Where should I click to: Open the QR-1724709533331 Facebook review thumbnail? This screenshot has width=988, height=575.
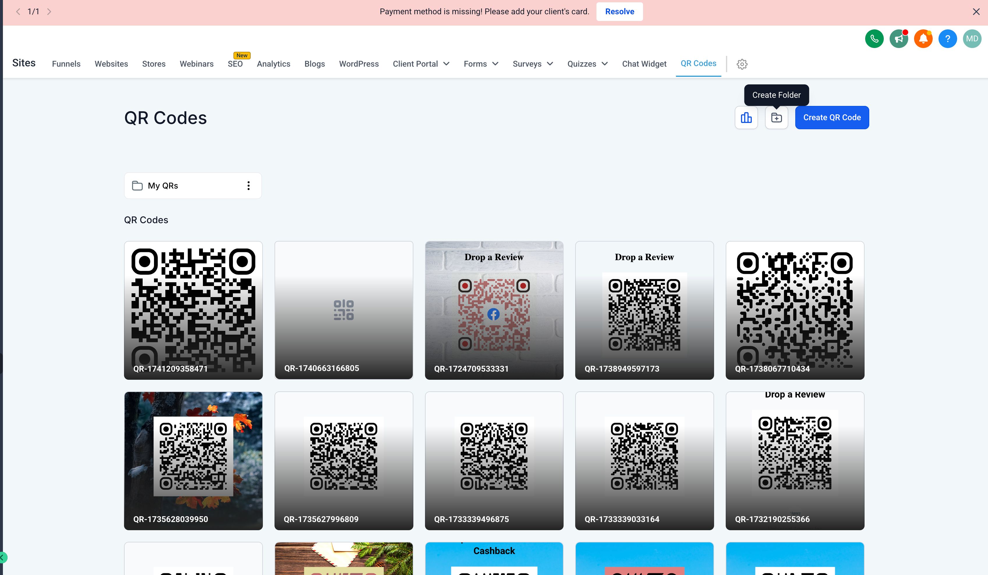[x=494, y=310]
